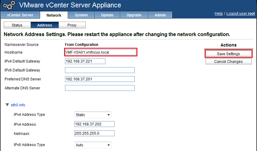
Task: Collapse the eth0 info section triangle
Action: pos(7,105)
